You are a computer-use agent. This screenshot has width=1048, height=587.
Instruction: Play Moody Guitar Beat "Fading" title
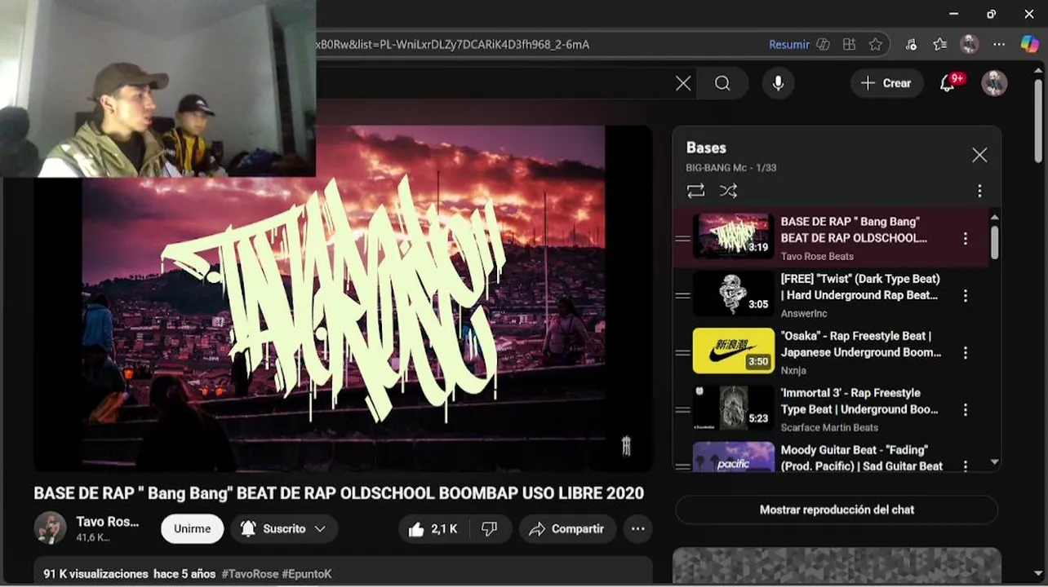tap(861, 457)
